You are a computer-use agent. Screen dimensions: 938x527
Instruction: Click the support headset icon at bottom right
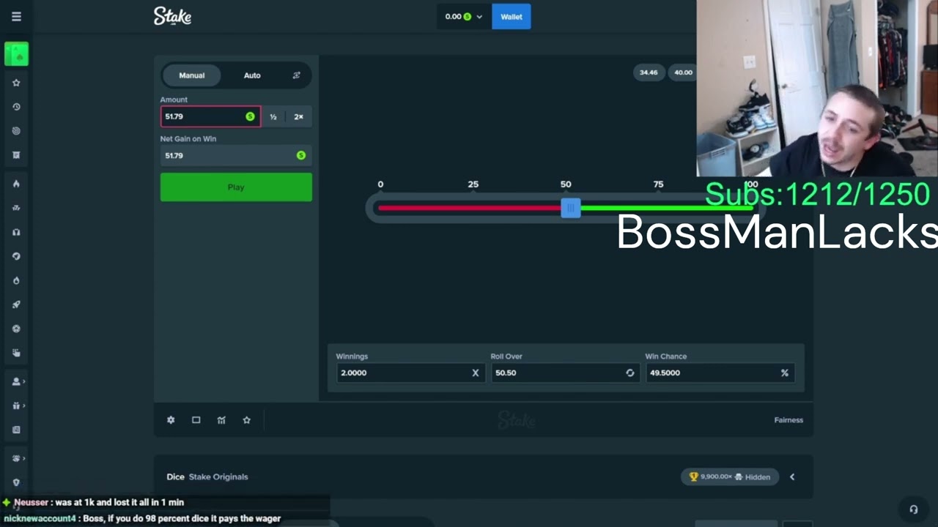pyautogui.click(x=913, y=509)
